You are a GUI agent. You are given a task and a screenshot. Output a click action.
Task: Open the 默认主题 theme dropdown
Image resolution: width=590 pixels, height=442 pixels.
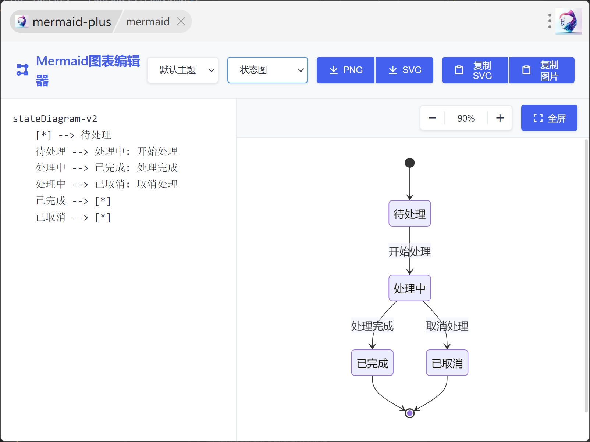183,70
